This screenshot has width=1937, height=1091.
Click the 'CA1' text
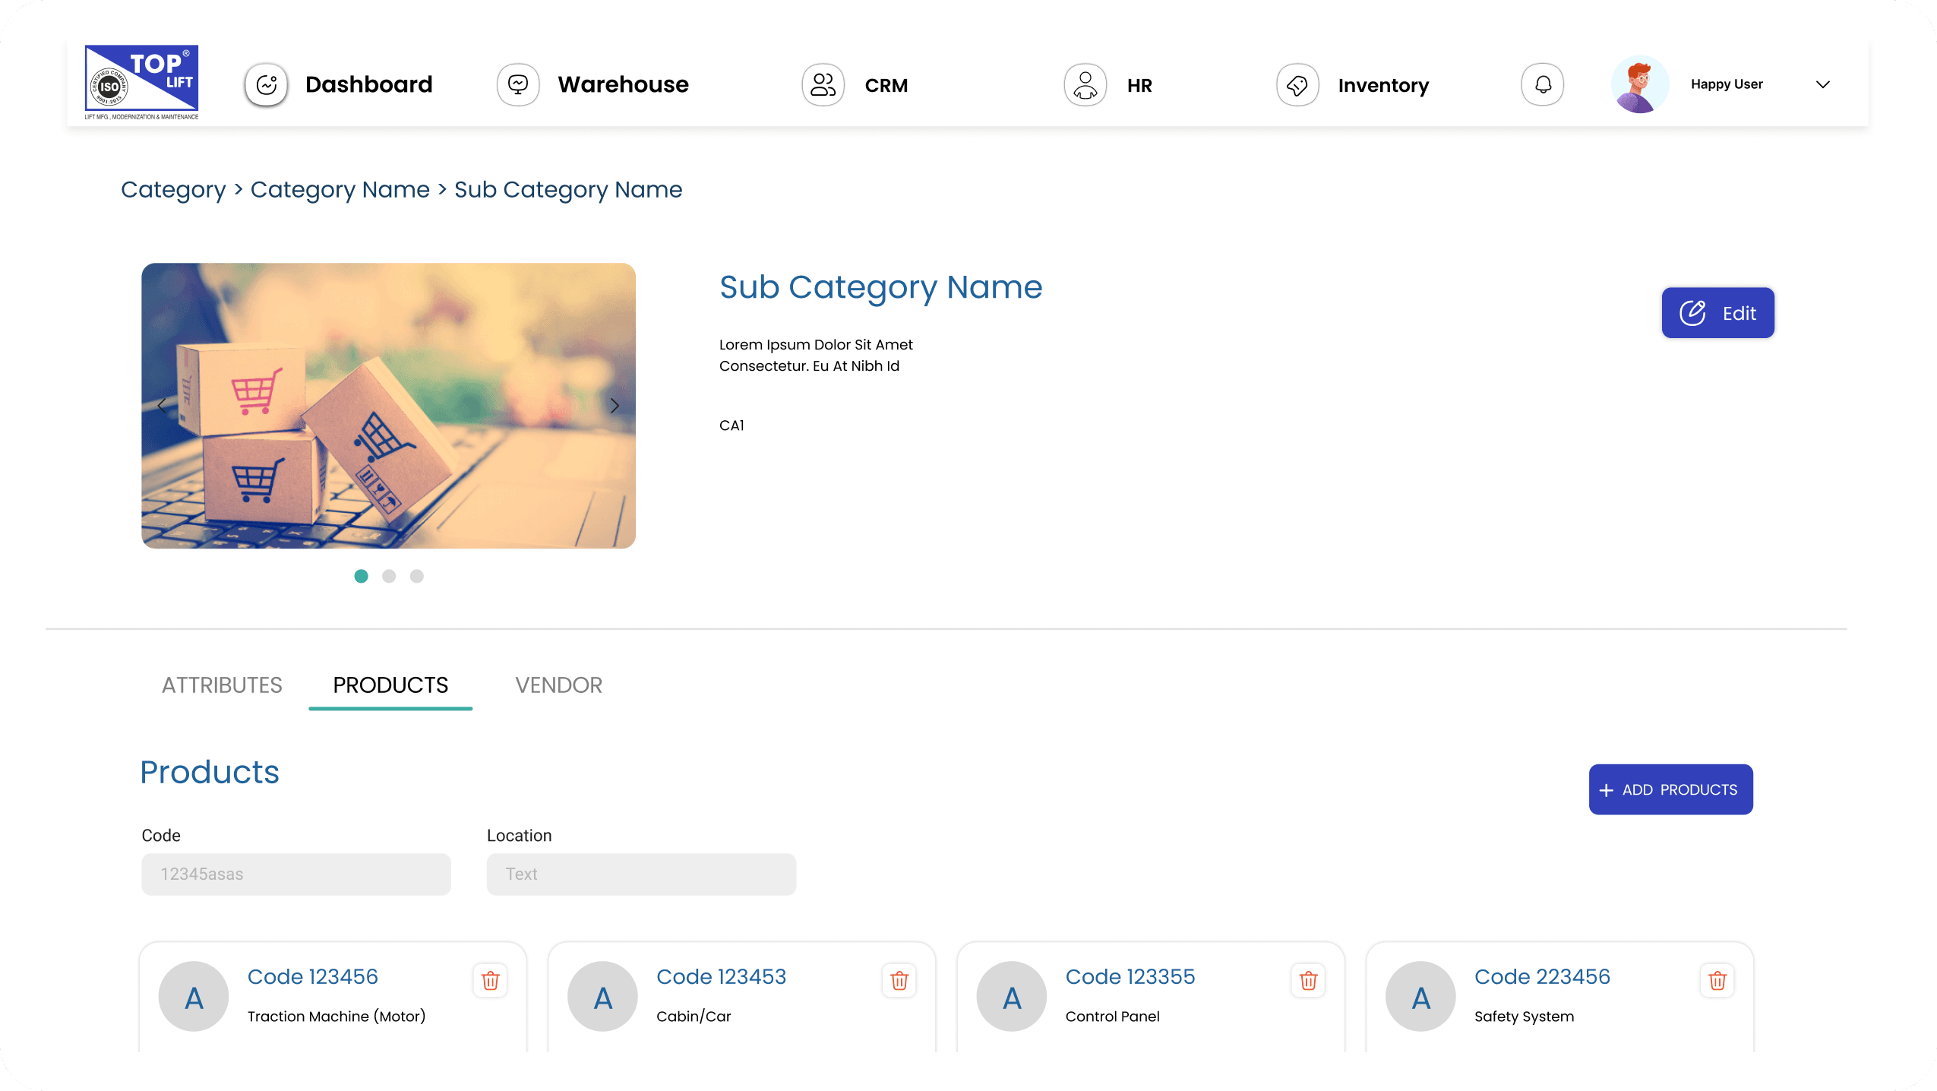tap(732, 425)
